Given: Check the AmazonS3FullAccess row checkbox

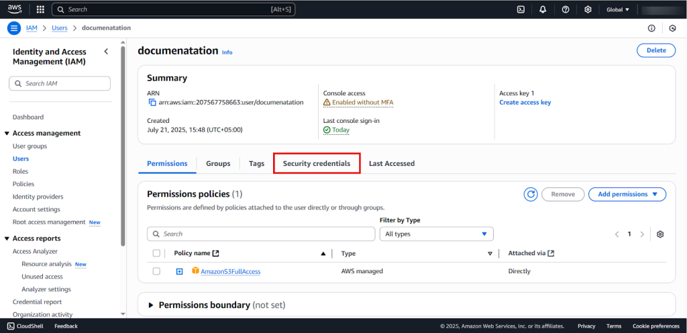Looking at the screenshot, I should point(156,271).
